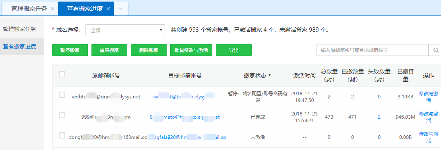Click the search magnifier icon

click(436, 50)
